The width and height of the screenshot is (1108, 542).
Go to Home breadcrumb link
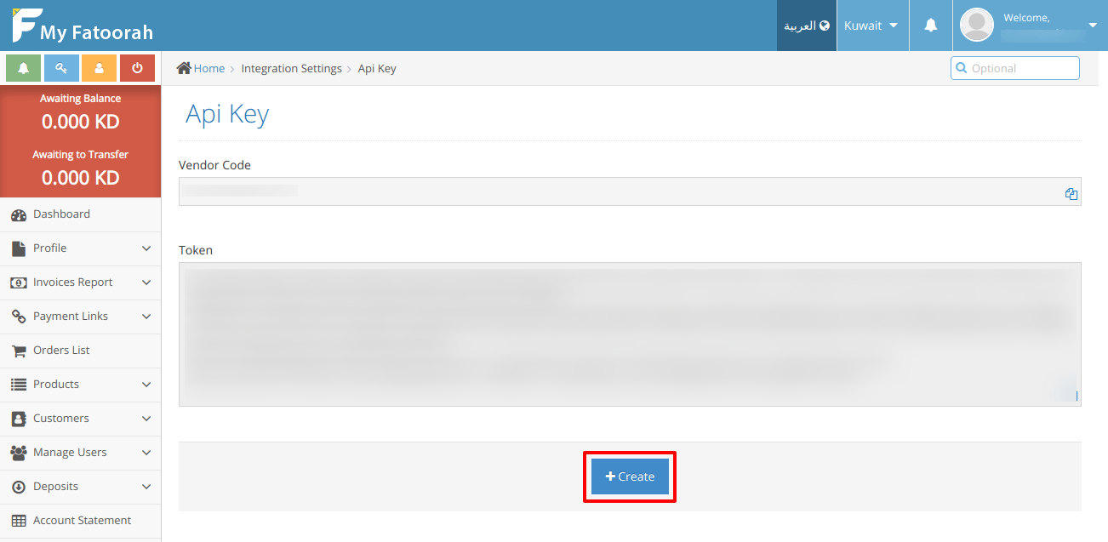click(209, 68)
